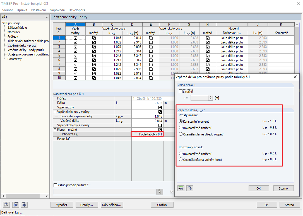The width and height of the screenshot is (303, 216).
Task: Click 'Vzpěrná délka' value 2.814 in settings
Action: point(147,121)
